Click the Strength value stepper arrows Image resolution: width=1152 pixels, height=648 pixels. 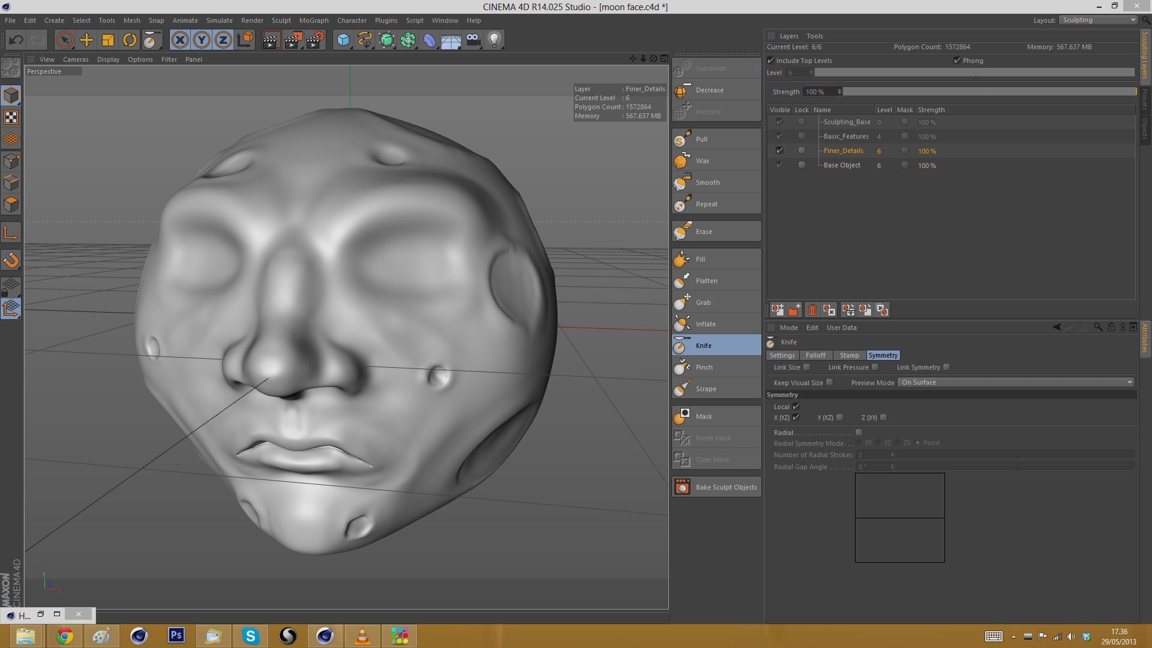[x=839, y=92]
